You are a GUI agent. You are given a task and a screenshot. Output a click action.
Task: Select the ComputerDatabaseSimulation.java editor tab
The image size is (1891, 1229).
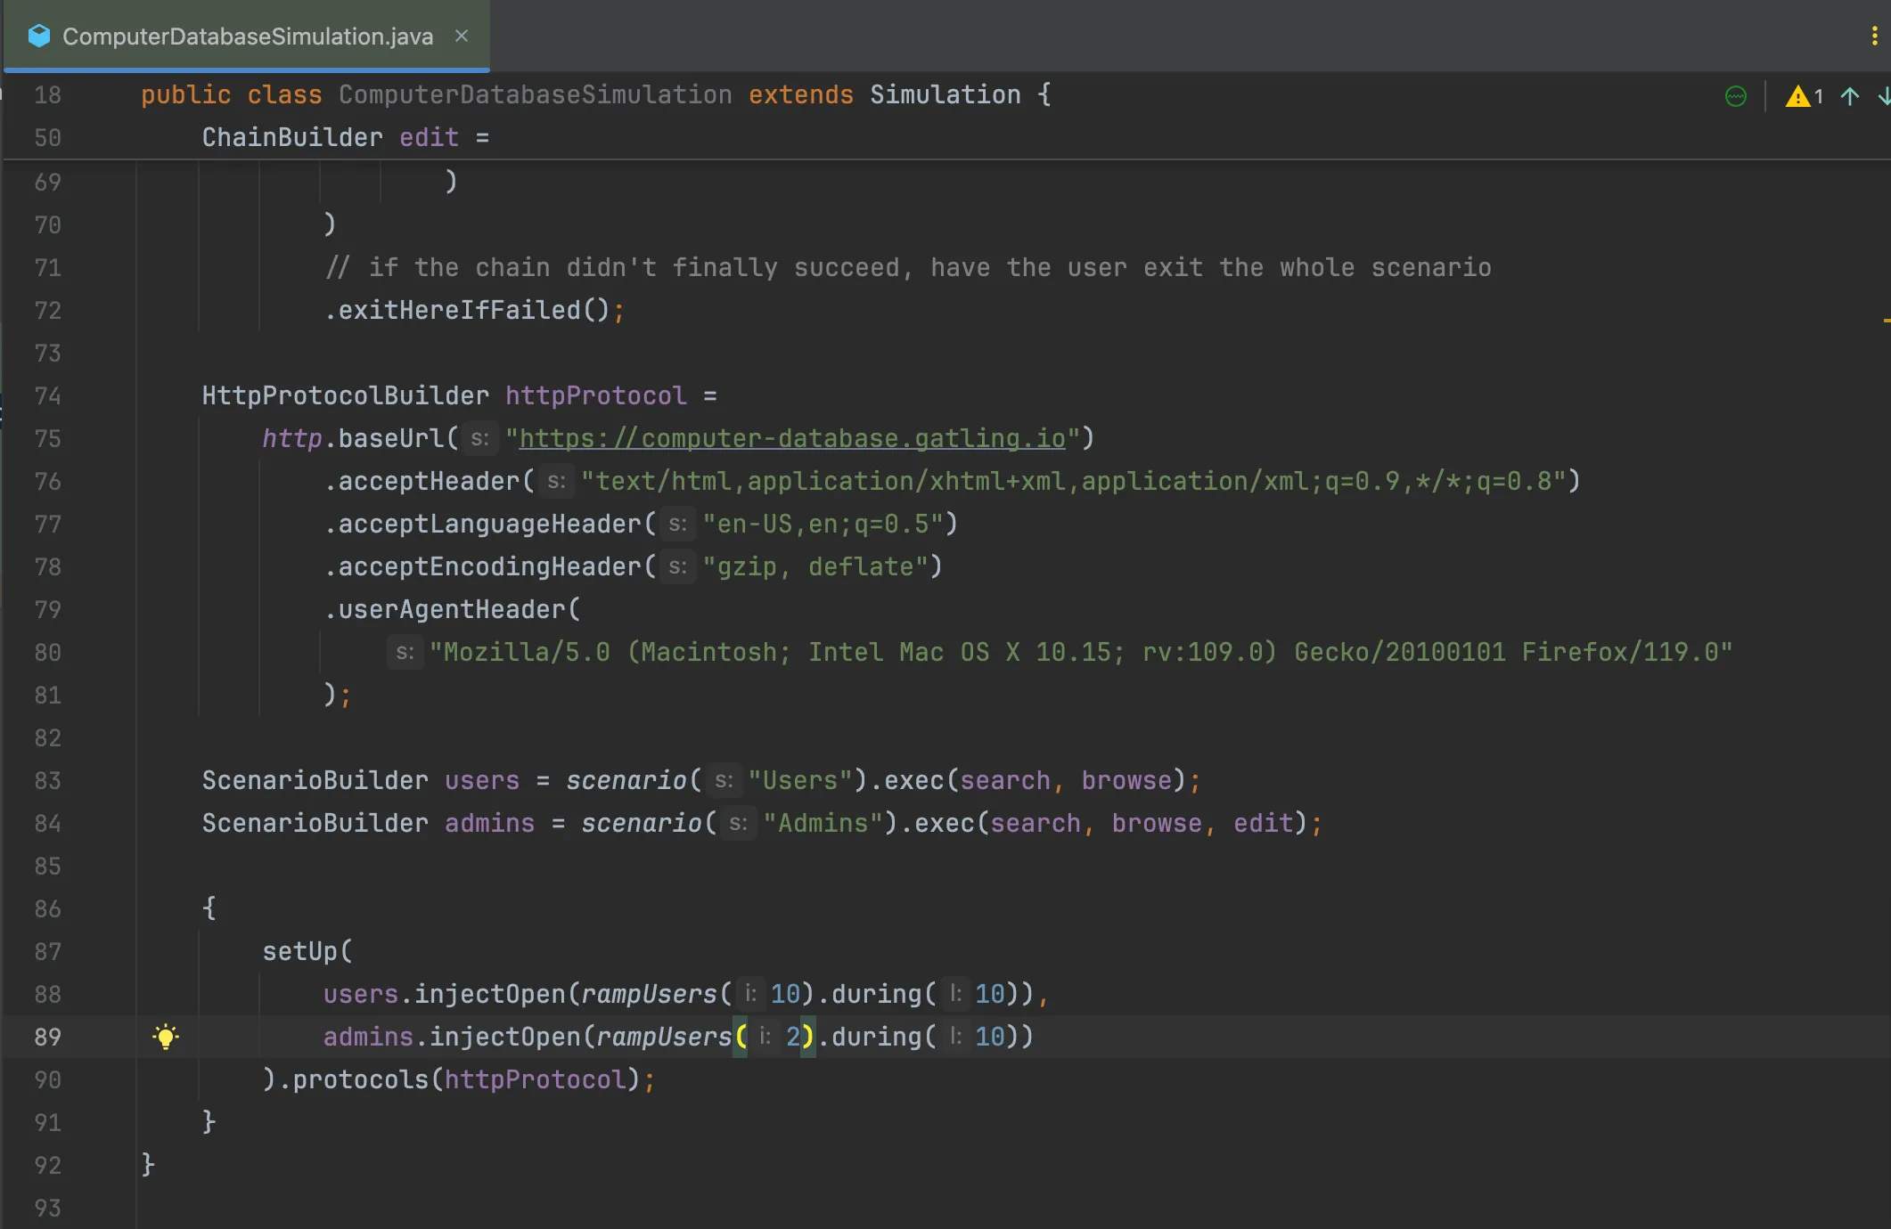[248, 37]
